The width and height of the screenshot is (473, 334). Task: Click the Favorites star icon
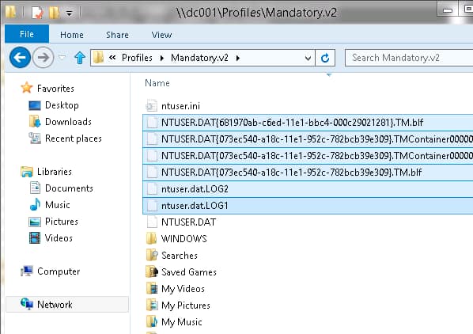(27, 88)
